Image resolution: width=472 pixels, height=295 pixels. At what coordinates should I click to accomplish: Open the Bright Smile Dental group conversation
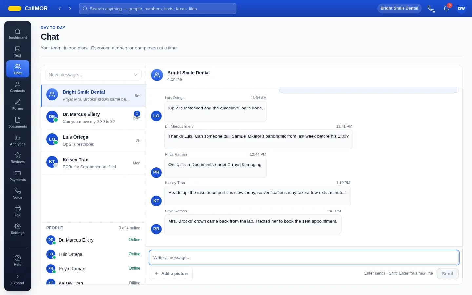[x=93, y=95]
